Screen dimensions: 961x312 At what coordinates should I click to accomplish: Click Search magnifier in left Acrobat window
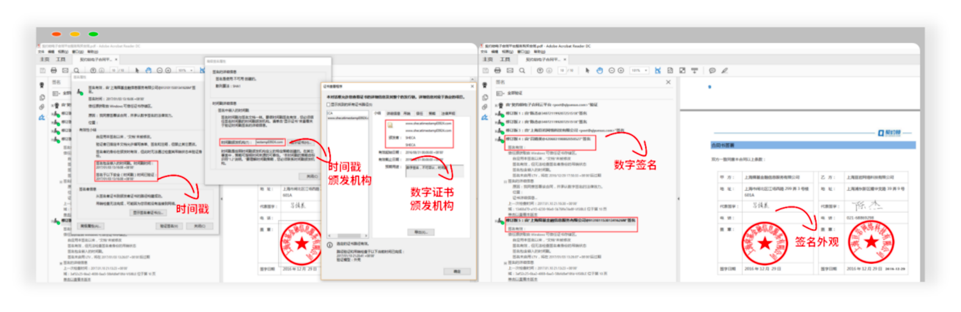(76, 70)
